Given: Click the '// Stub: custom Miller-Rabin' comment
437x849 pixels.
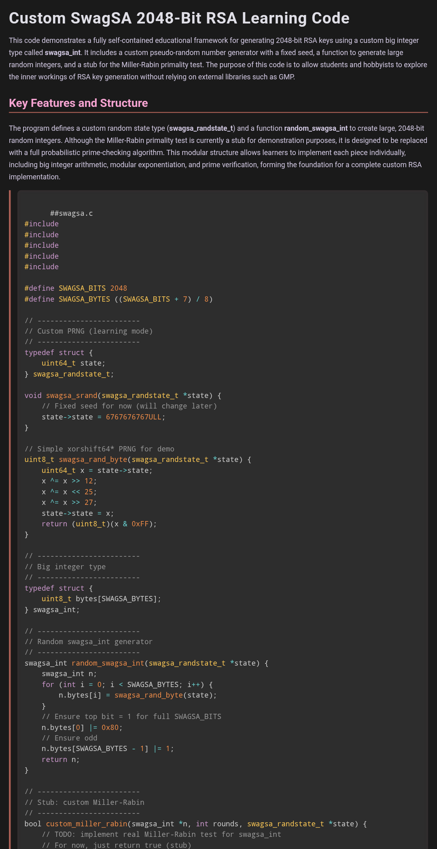Looking at the screenshot, I should tap(84, 802).
